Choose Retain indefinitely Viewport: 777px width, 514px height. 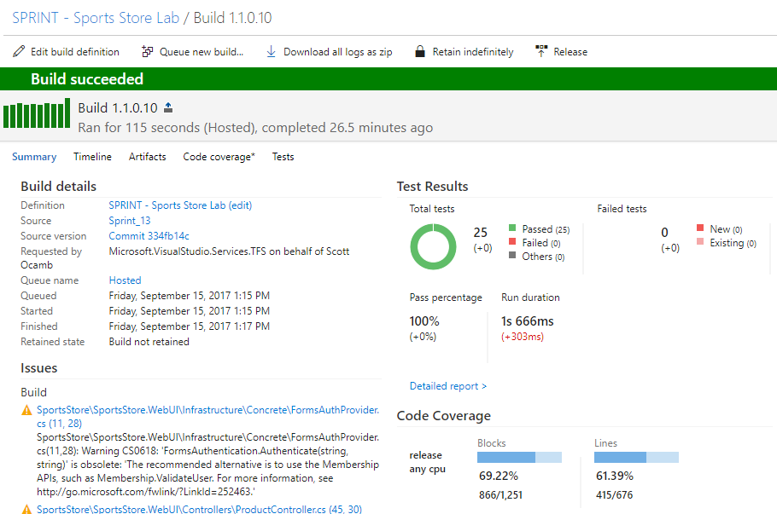point(473,52)
